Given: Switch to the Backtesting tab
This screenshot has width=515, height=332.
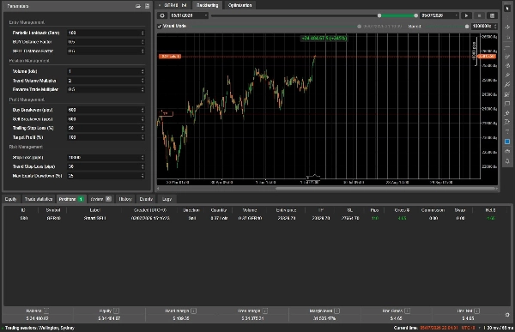Looking at the screenshot, I should pos(207,5).
